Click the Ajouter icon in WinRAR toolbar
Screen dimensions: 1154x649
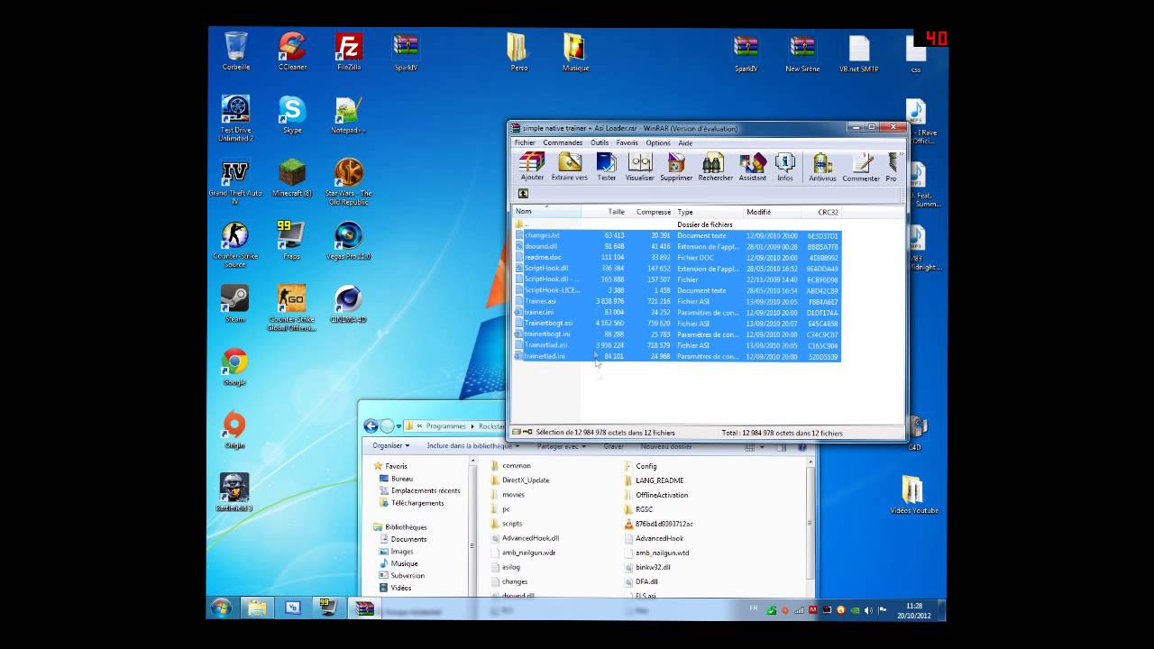pos(532,167)
